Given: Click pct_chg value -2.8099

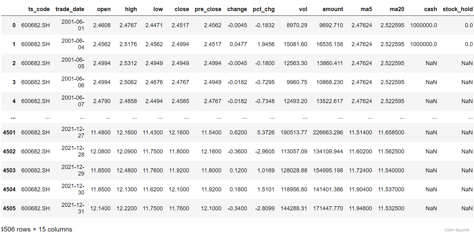Looking at the screenshot, I should tap(264, 208).
